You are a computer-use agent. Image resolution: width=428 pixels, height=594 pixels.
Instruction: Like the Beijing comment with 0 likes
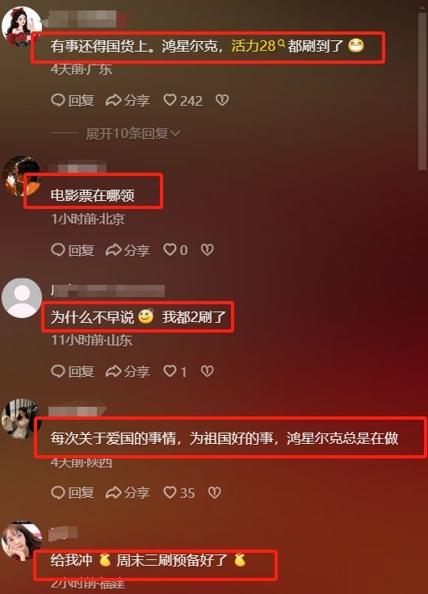coord(175,250)
